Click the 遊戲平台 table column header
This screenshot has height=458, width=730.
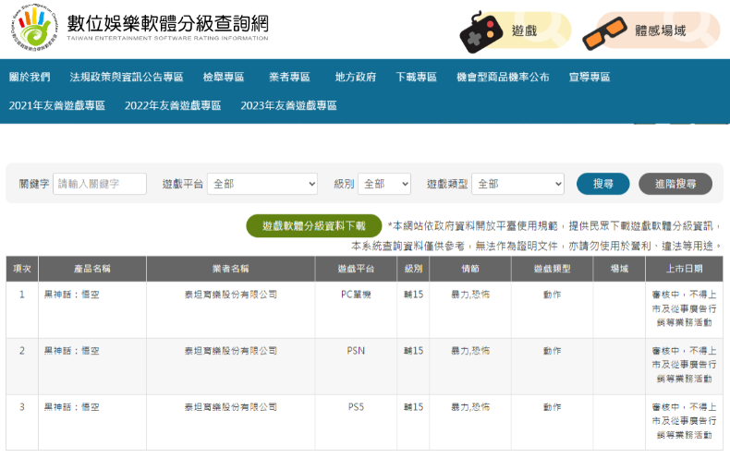(356, 269)
